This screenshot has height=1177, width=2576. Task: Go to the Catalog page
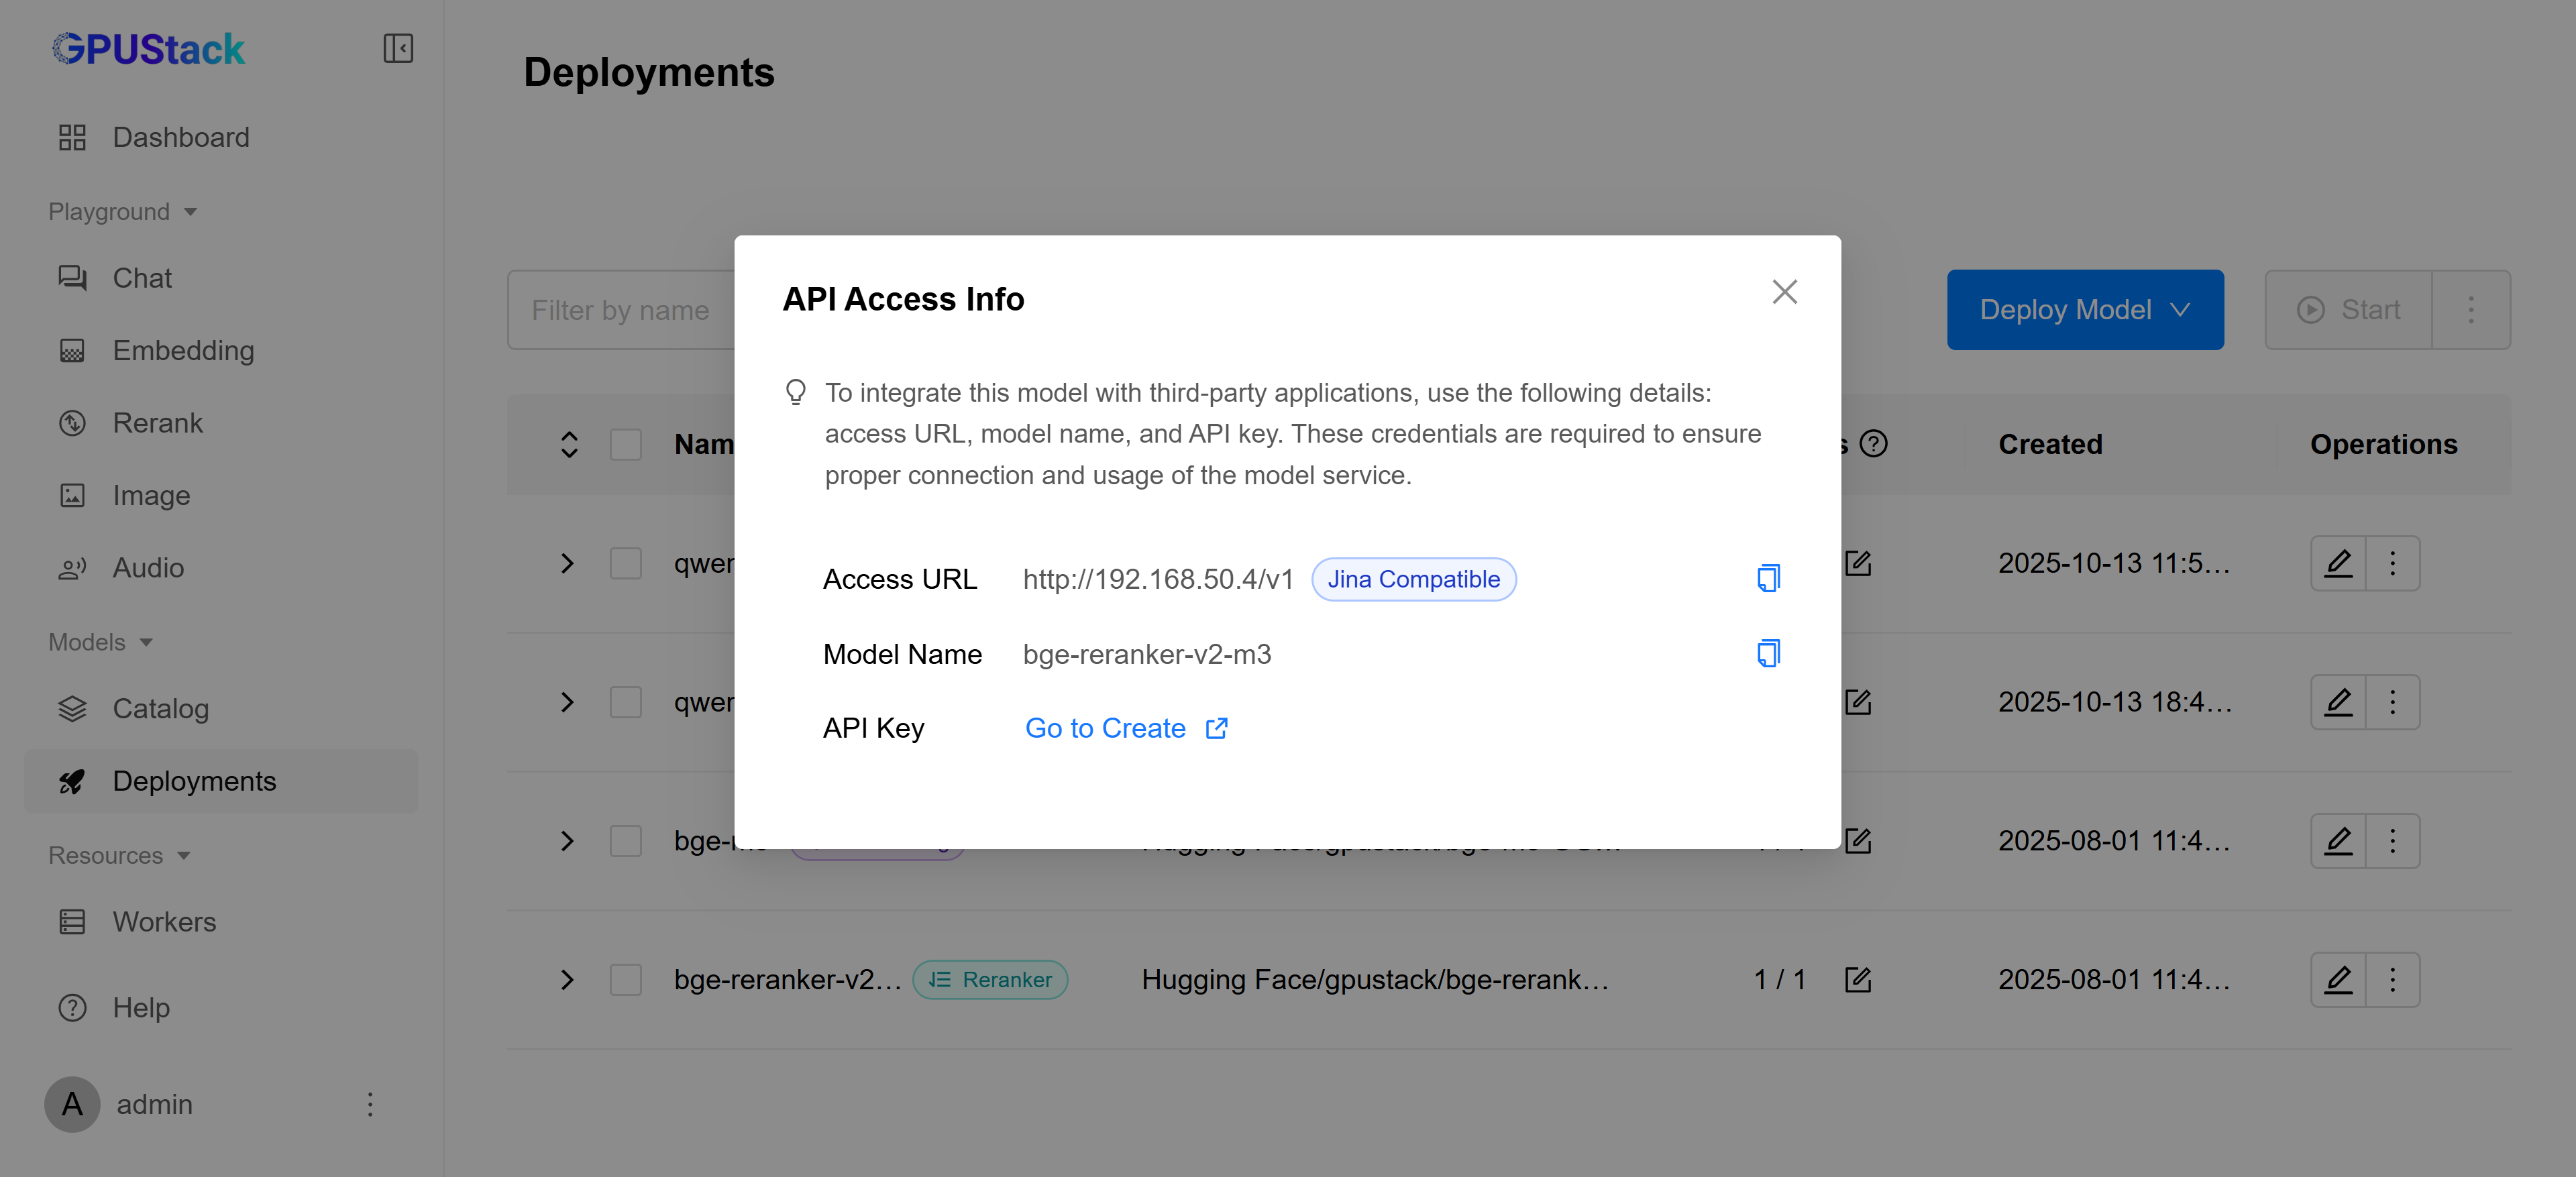coord(160,708)
